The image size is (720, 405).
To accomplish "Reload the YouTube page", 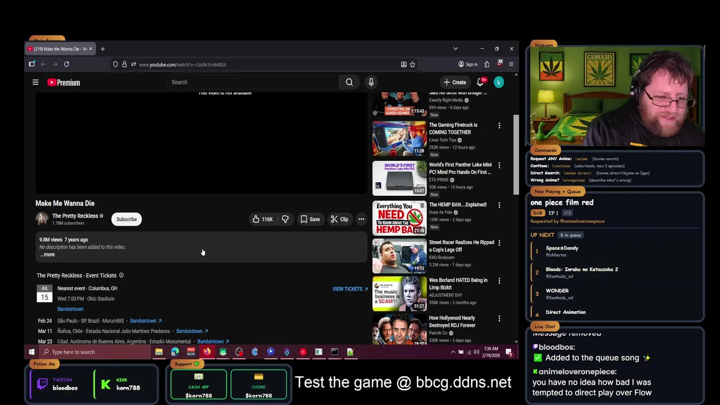I will [66, 65].
